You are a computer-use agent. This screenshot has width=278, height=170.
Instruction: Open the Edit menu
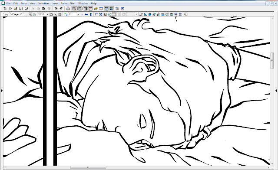[16, 3]
